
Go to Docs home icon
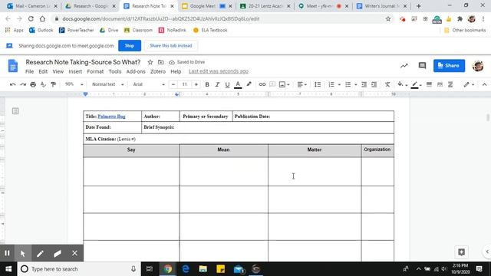click(13, 66)
